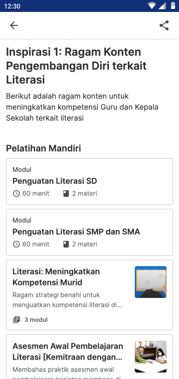Click the teacher and student photo thumbnail
Screen dimensions: 179x379
151,357
